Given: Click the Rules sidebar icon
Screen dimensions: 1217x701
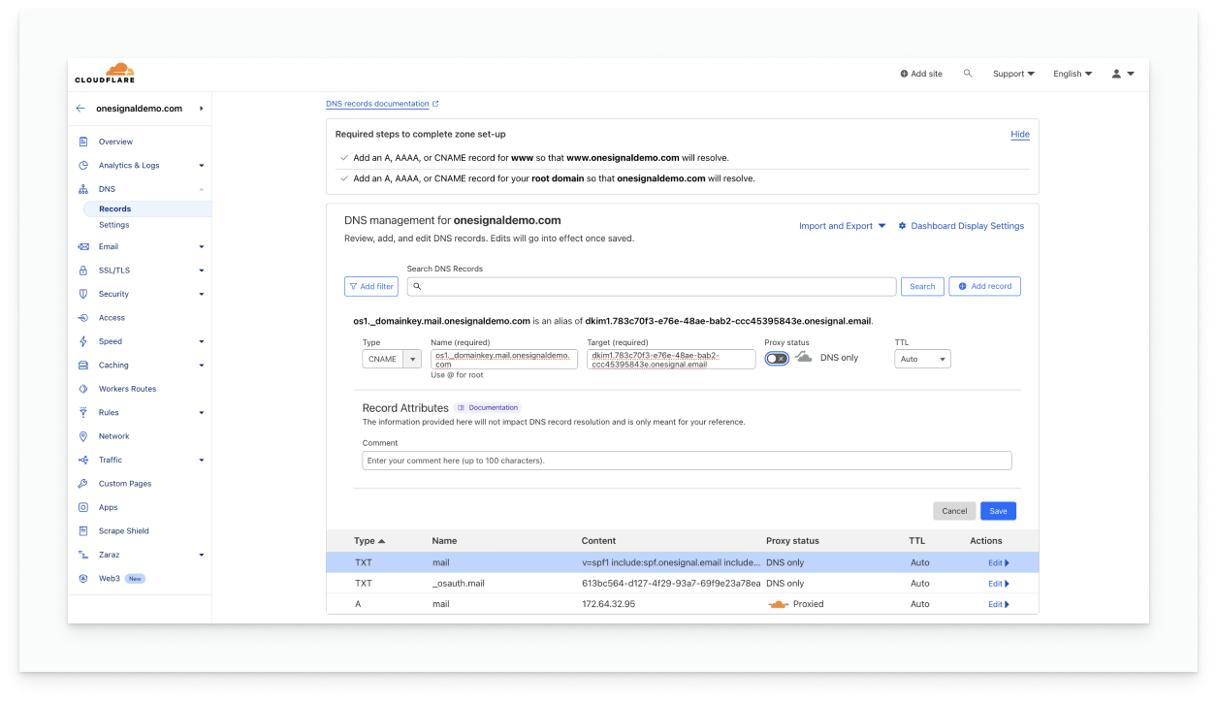Looking at the screenshot, I should coord(83,413).
